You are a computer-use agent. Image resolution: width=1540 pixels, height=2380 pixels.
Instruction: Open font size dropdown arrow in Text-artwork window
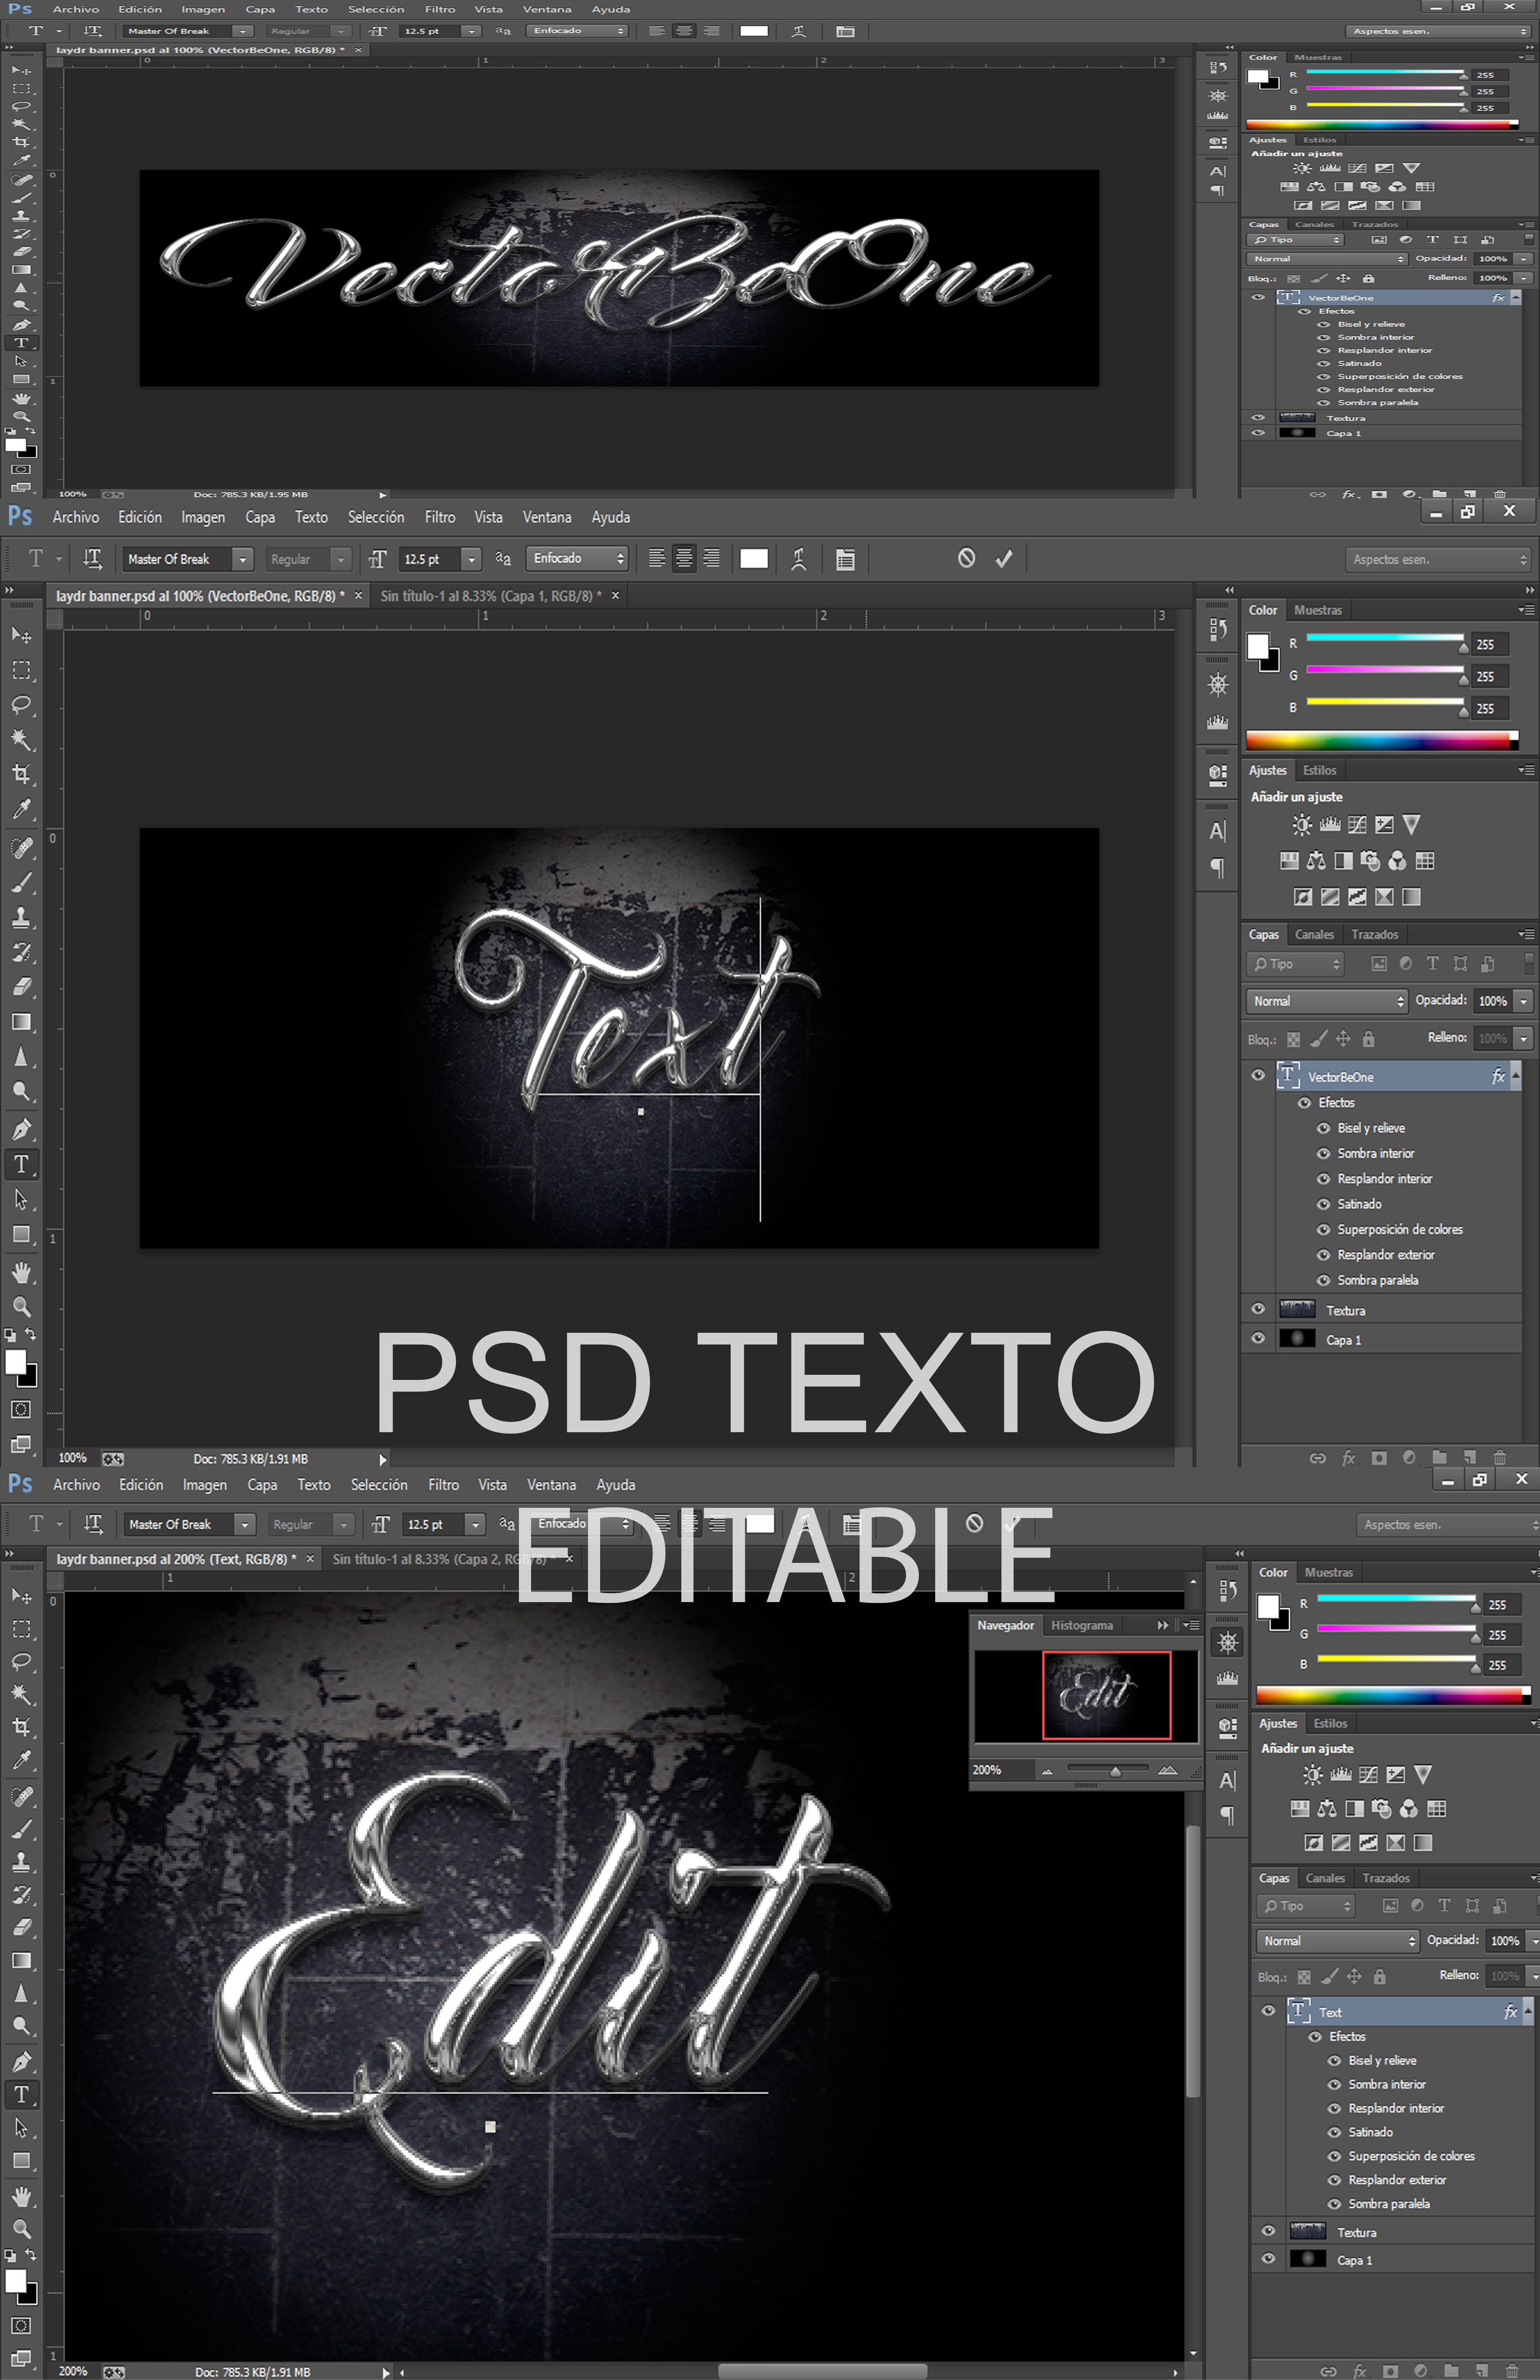click(471, 559)
